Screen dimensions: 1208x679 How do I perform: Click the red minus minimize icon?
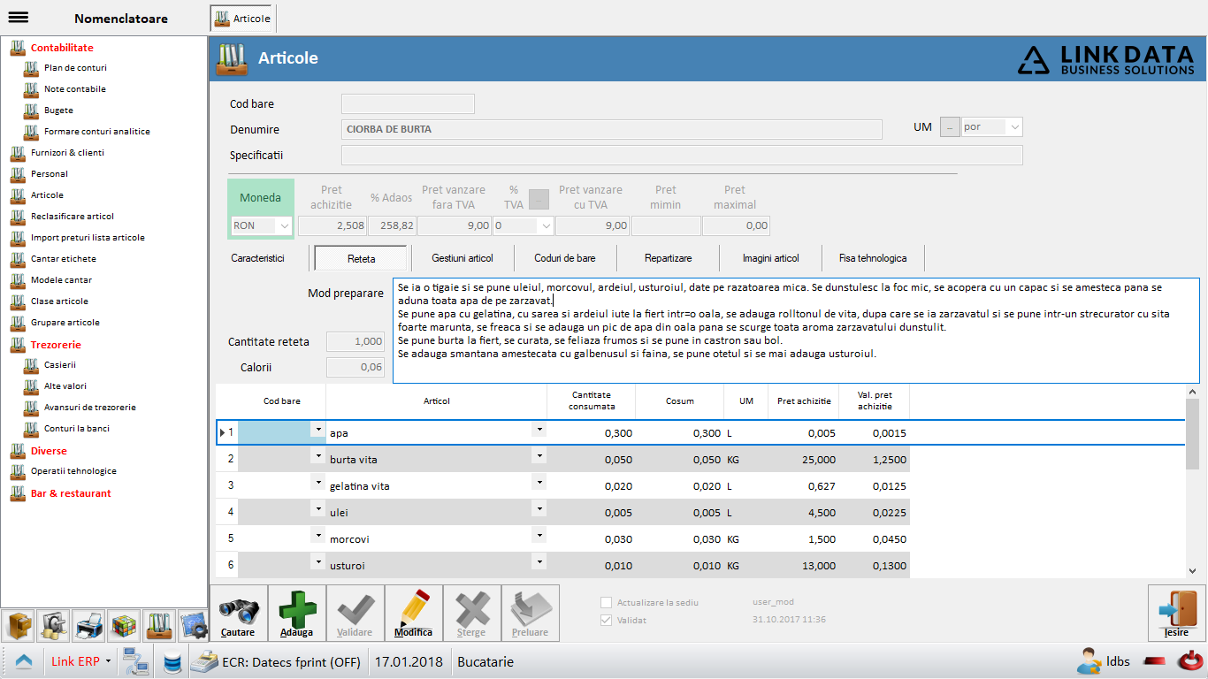tap(1154, 661)
